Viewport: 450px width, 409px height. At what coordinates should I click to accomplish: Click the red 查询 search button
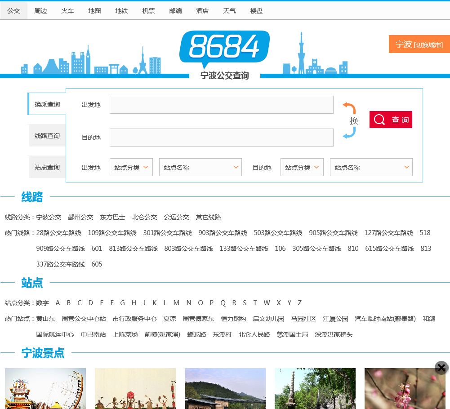[x=391, y=120]
